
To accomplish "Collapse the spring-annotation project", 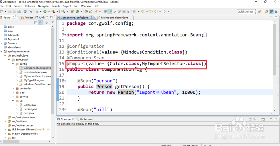I will [x=1, y=52].
